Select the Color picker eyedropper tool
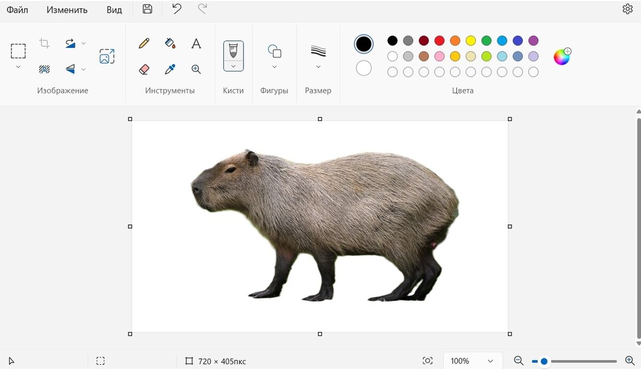The height and width of the screenshot is (370, 641). coord(170,69)
